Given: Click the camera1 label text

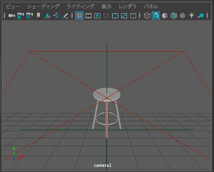Looking at the screenshot, I should [103, 165].
